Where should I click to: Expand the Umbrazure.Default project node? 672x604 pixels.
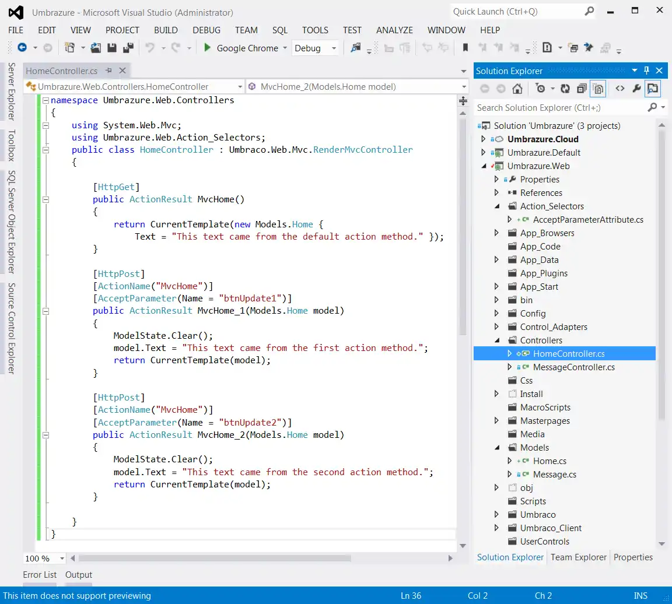tap(484, 152)
